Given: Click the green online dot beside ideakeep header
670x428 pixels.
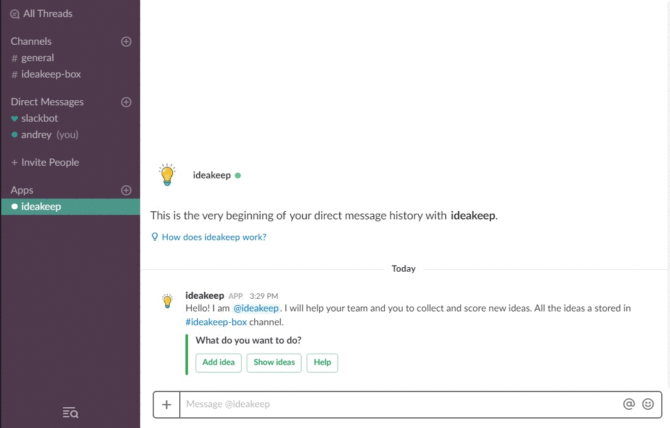Looking at the screenshot, I should click(238, 175).
